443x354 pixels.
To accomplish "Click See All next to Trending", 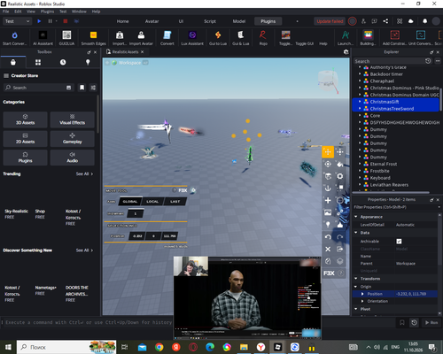I will pos(84,173).
